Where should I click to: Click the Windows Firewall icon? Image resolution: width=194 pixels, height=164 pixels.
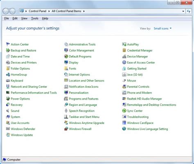66,129
